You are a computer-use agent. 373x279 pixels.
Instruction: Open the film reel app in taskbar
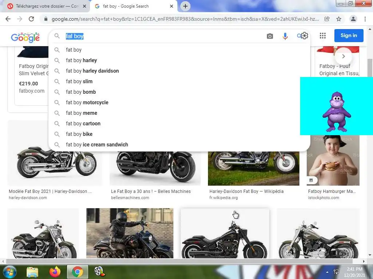100,272
